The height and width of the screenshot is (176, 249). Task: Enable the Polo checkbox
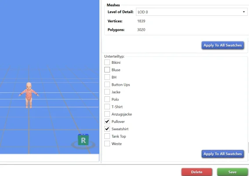(107, 99)
